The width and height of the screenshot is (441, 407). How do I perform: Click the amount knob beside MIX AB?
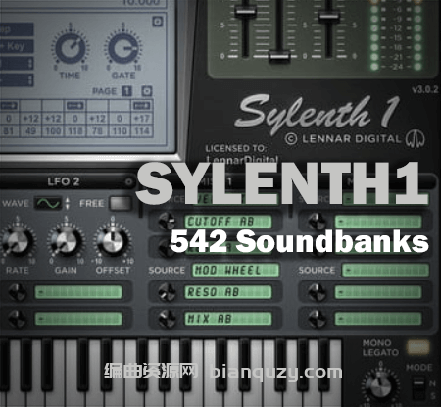click(167, 318)
